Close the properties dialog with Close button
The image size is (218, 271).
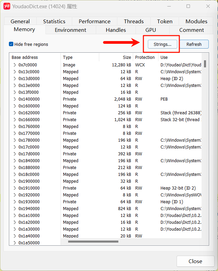(195, 261)
